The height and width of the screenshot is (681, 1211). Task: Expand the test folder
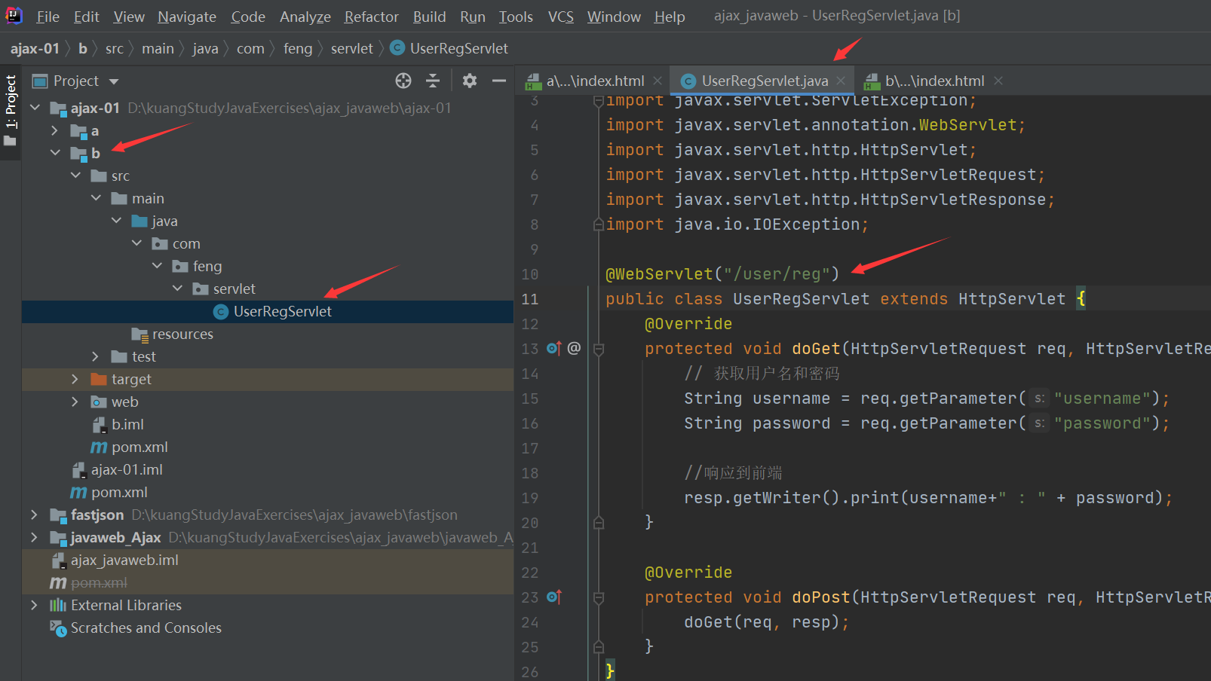click(x=95, y=356)
